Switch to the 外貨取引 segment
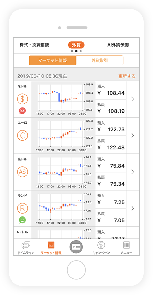 tap(100, 61)
